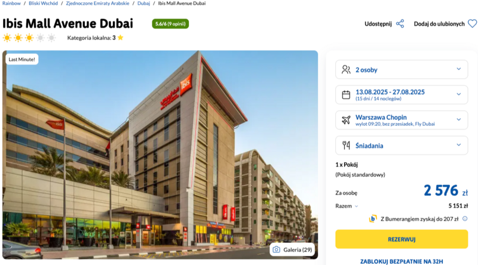Viewport: 478px width, 265px height.
Task: Click the fork and knife meals icon
Action: click(x=346, y=145)
